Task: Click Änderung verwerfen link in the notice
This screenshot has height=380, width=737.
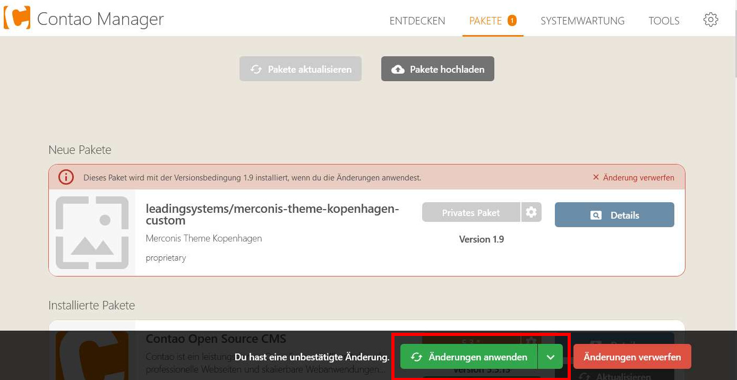Action: (x=633, y=177)
